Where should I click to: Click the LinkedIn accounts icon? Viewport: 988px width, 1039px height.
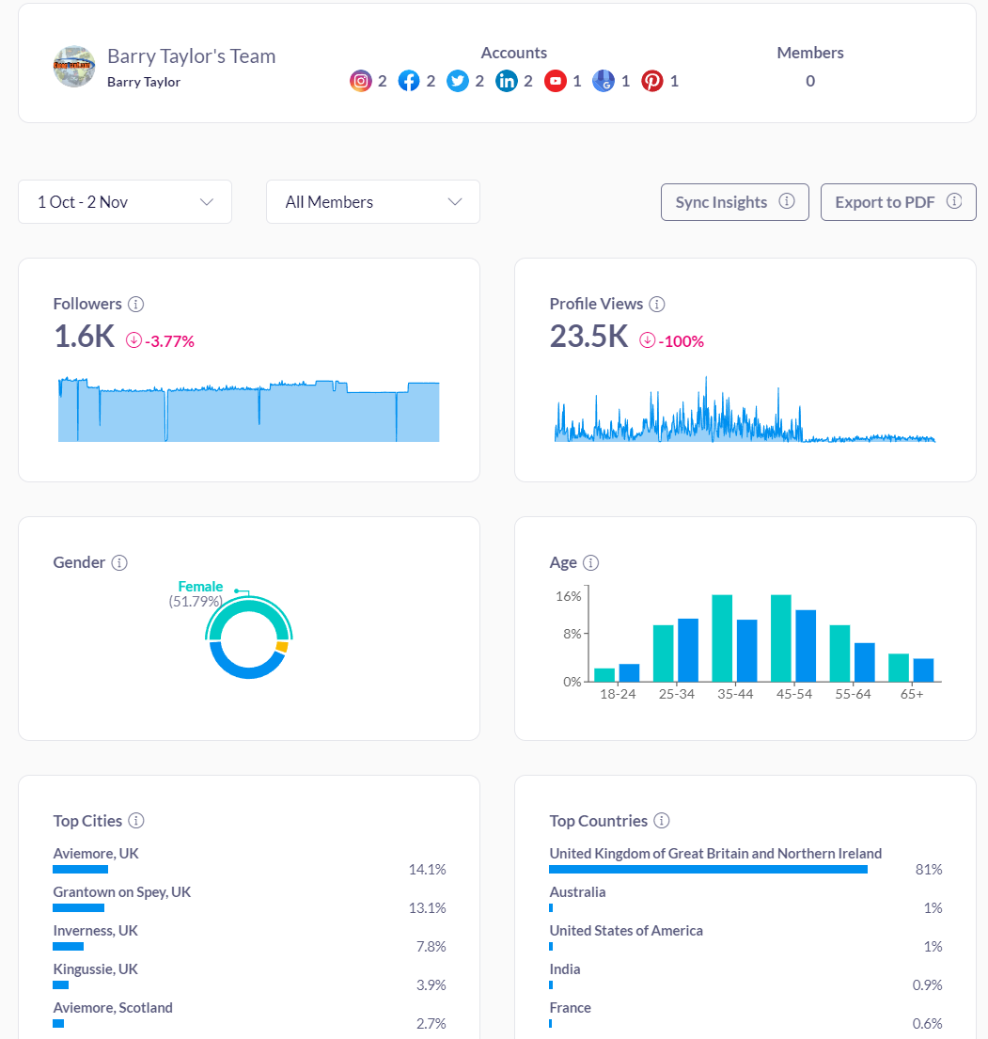[507, 81]
